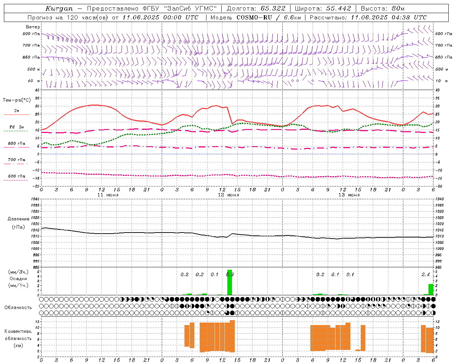This screenshot has height=363, width=454.
Task: Click the "500 гПа" entry in the temperature legend
Action: pos(16,176)
